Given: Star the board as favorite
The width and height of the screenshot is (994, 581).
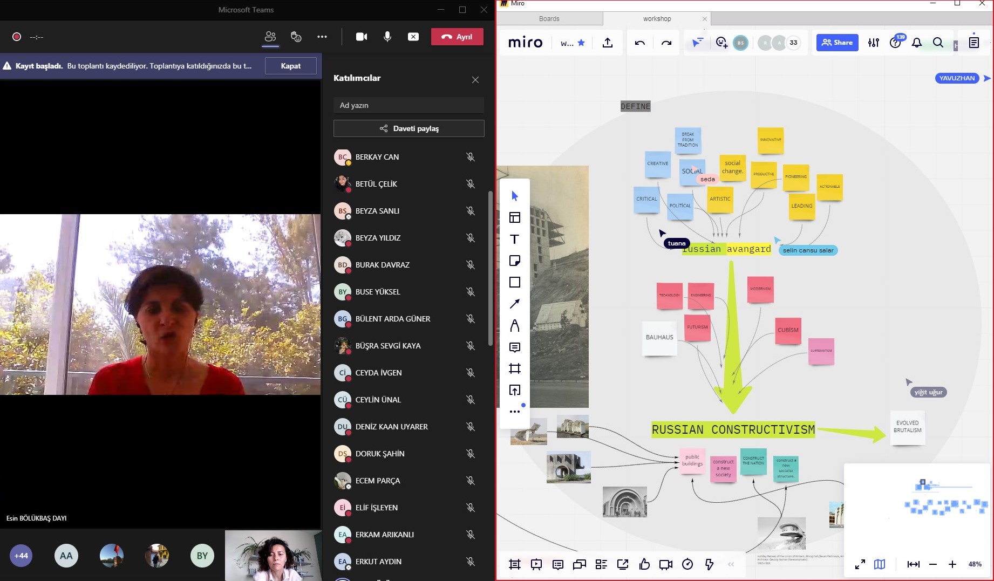Looking at the screenshot, I should tap(581, 43).
